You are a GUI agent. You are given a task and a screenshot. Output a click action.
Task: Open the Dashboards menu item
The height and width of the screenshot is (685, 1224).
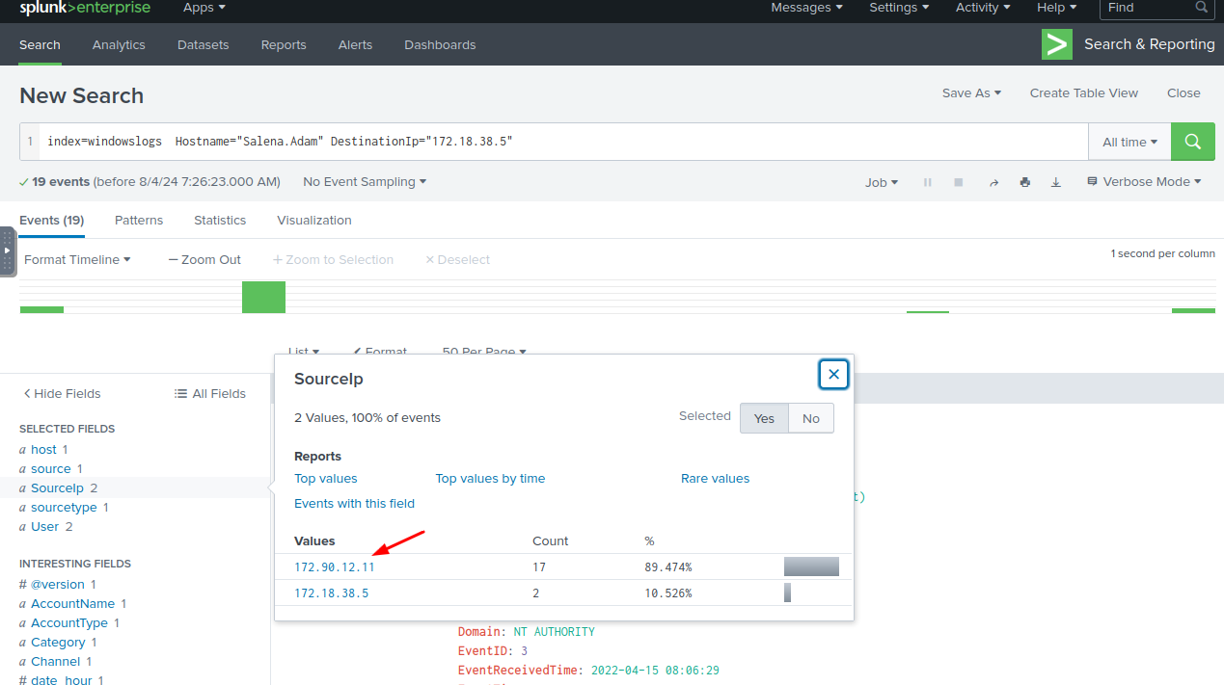tap(440, 45)
